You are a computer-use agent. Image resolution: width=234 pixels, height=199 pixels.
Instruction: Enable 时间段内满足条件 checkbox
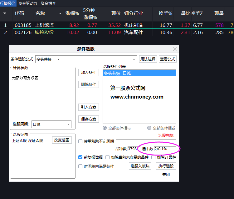click(80, 166)
